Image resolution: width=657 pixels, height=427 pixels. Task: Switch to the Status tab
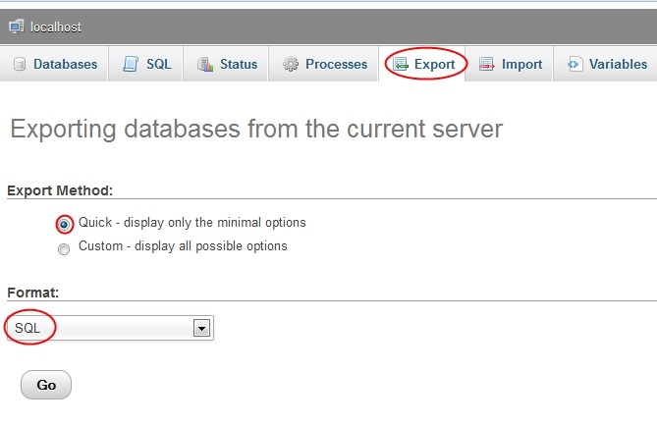(x=226, y=64)
